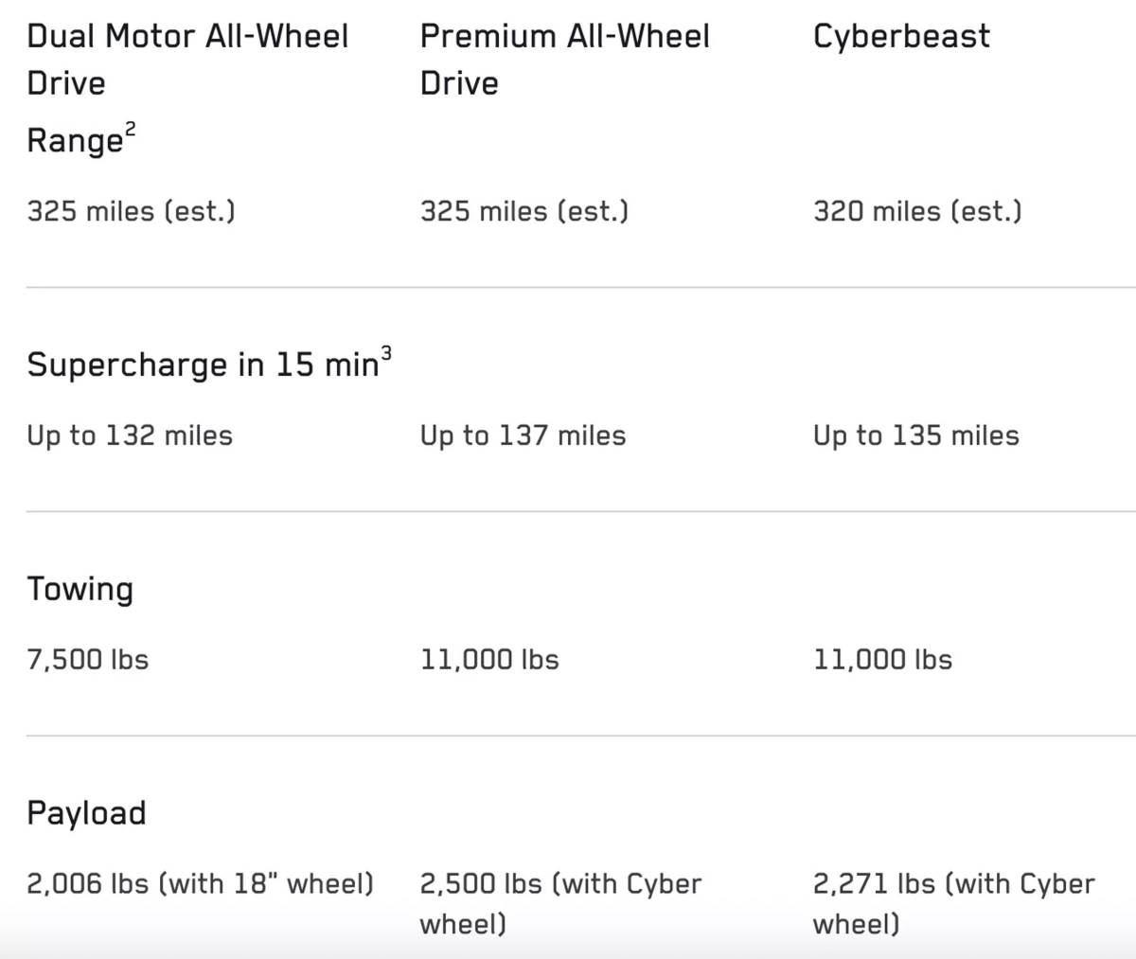Viewport: 1136px width, 959px height.
Task: Select the Up to 137 miles value
Action: 523,435
